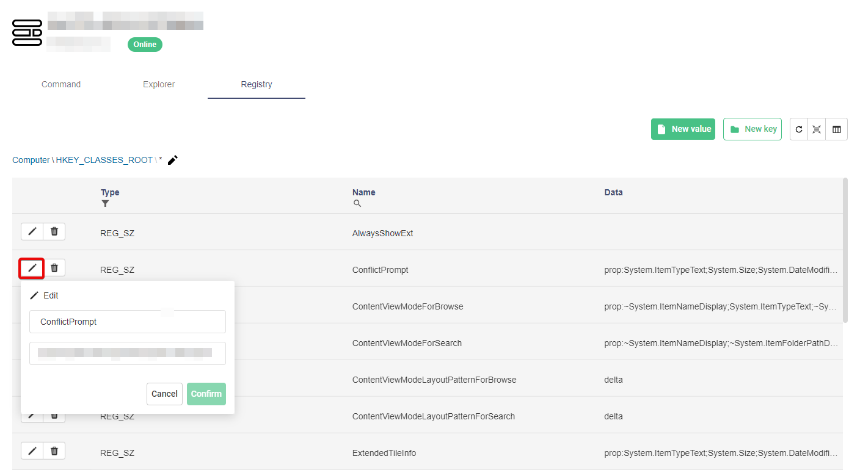Click the edit pencil for AlwaysShowExt
Screen dimensions: 860x470
click(x=32, y=231)
